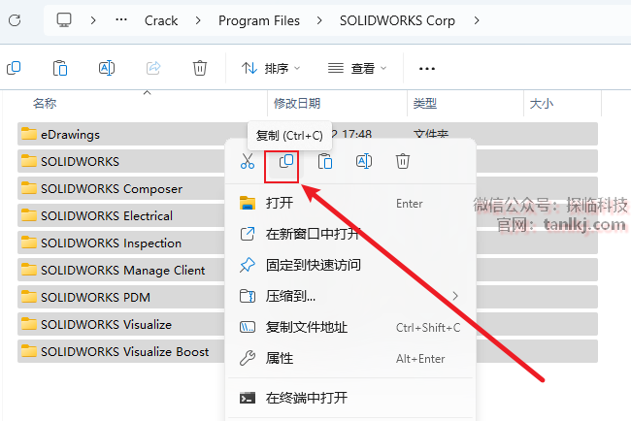
Task: Choose 在新窗口中打开 from context menu
Action: click(350, 234)
